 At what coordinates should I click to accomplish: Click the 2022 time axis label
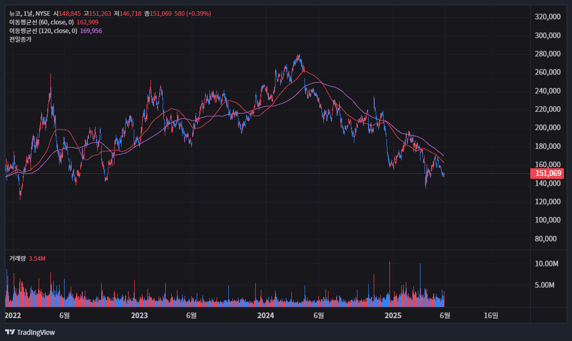tap(13, 316)
